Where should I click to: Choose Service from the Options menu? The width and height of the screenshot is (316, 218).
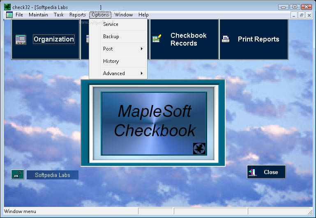[x=118, y=24]
